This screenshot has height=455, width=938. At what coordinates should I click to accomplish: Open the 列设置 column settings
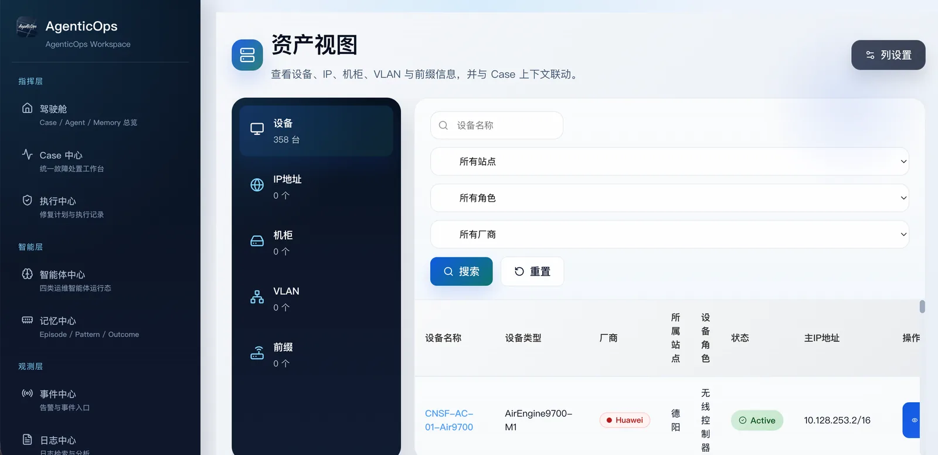888,55
